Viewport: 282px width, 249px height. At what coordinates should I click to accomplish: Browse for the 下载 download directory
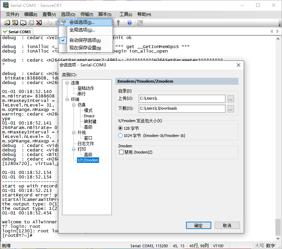[231, 109]
